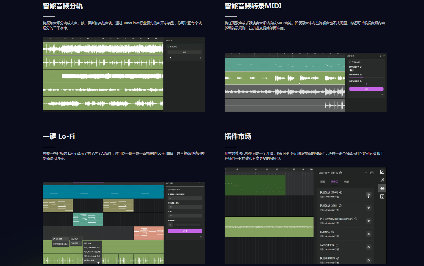Select the magic wand icon in right sidebar
Image resolution: width=424 pixels, height=266 pixels.
pos(382,180)
